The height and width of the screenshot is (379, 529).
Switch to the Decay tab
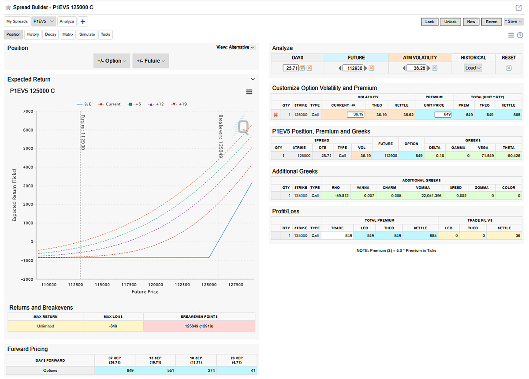[x=50, y=34]
